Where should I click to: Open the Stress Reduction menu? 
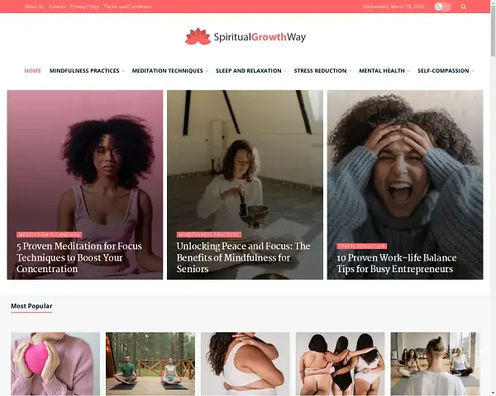320,71
